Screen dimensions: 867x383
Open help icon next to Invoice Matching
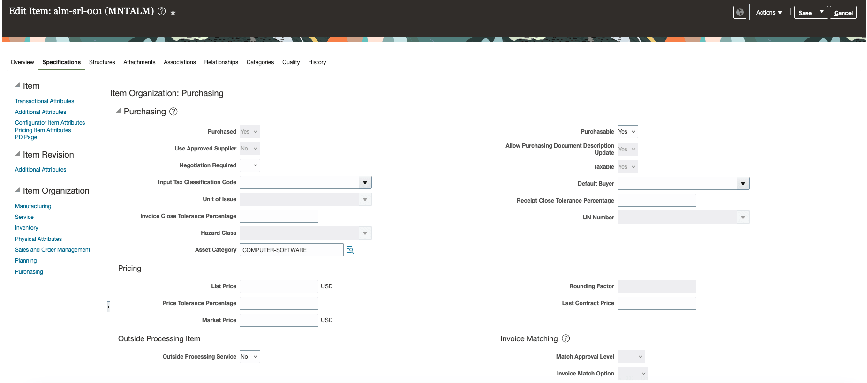pos(566,338)
